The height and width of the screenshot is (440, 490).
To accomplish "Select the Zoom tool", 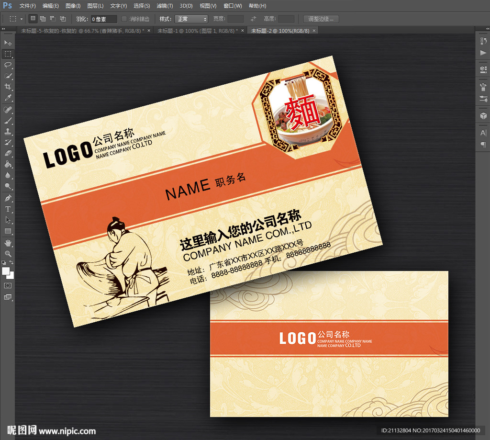I will click(8, 254).
